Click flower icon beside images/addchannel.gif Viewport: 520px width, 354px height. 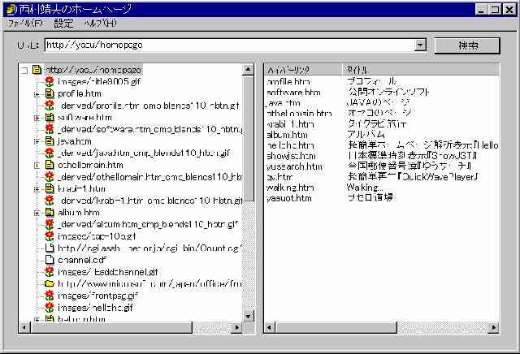50,272
